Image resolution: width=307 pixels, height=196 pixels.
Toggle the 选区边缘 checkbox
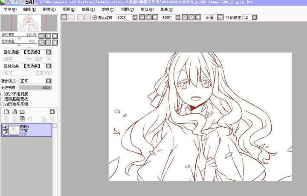coord(95,18)
